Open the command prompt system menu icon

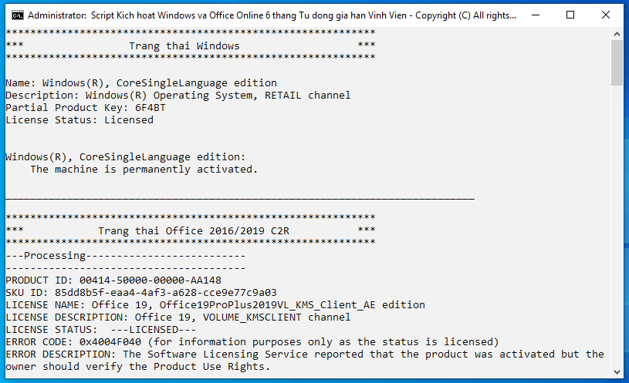[16, 15]
